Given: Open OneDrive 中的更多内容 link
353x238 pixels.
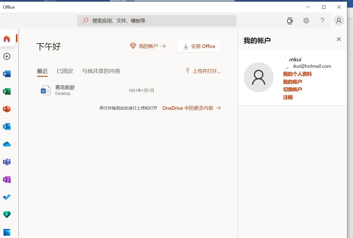Looking at the screenshot, I should pyautogui.click(x=192, y=108).
